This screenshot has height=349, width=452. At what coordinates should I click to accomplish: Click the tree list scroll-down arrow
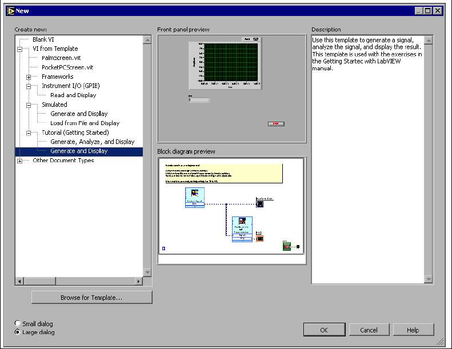point(147,272)
